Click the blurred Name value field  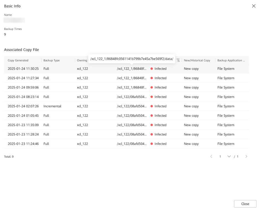tap(14, 20)
